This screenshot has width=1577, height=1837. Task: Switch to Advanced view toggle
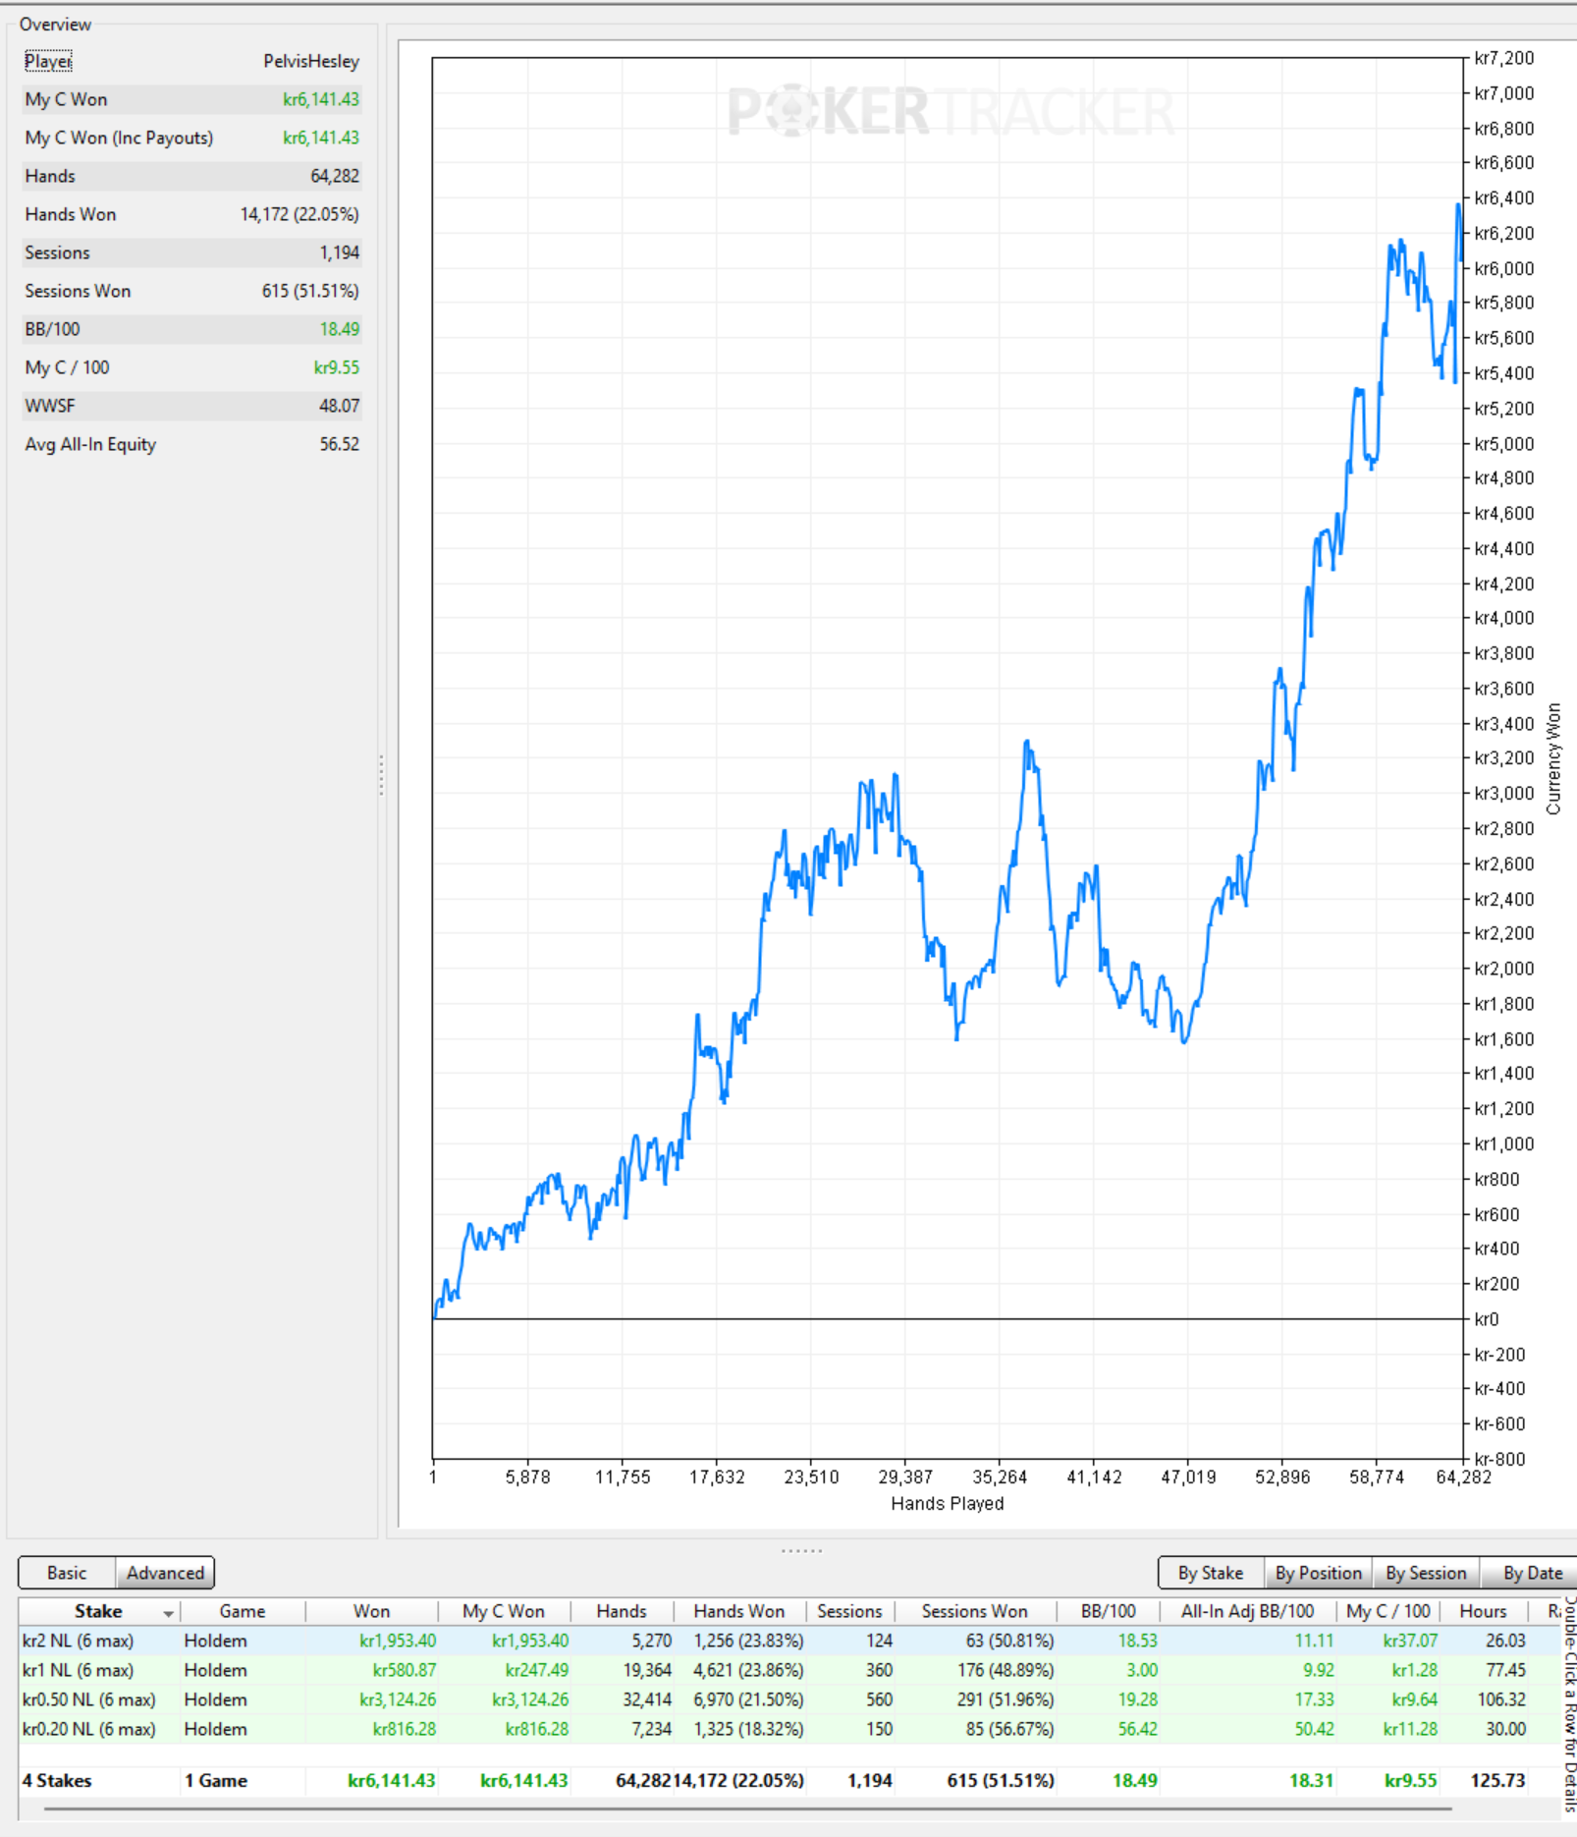165,1573
